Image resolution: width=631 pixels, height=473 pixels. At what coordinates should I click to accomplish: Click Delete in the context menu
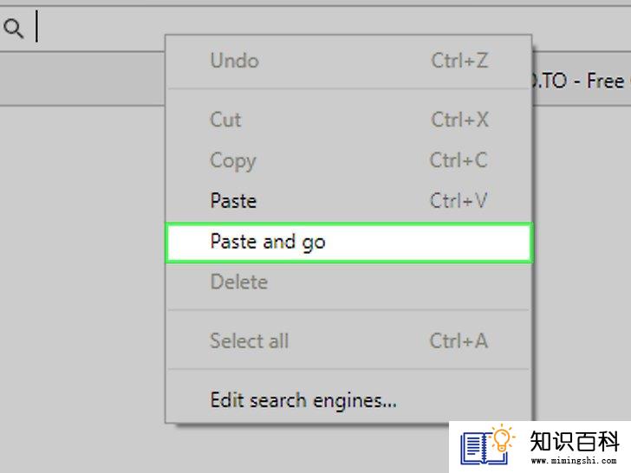pos(349,282)
